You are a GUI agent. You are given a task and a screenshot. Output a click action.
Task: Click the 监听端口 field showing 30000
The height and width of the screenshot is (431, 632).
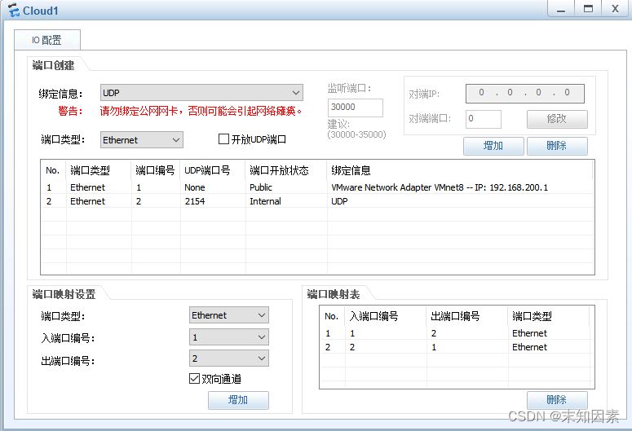(x=355, y=108)
